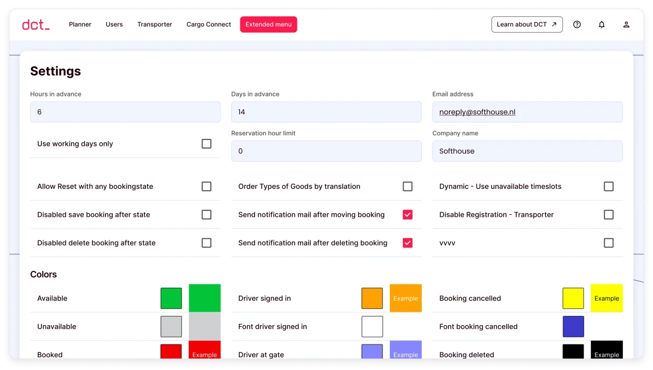
Task: Enable Use working days only
Action: 206,144
